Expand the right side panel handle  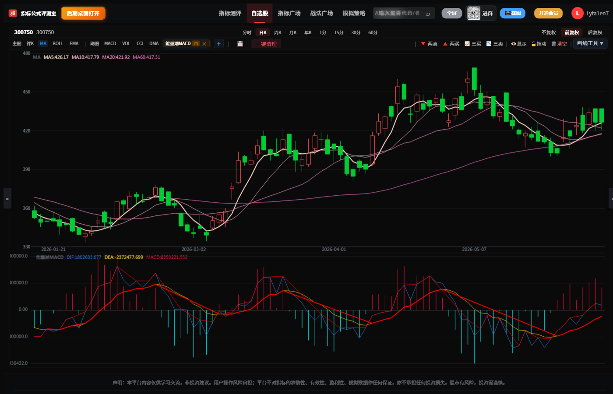611,198
